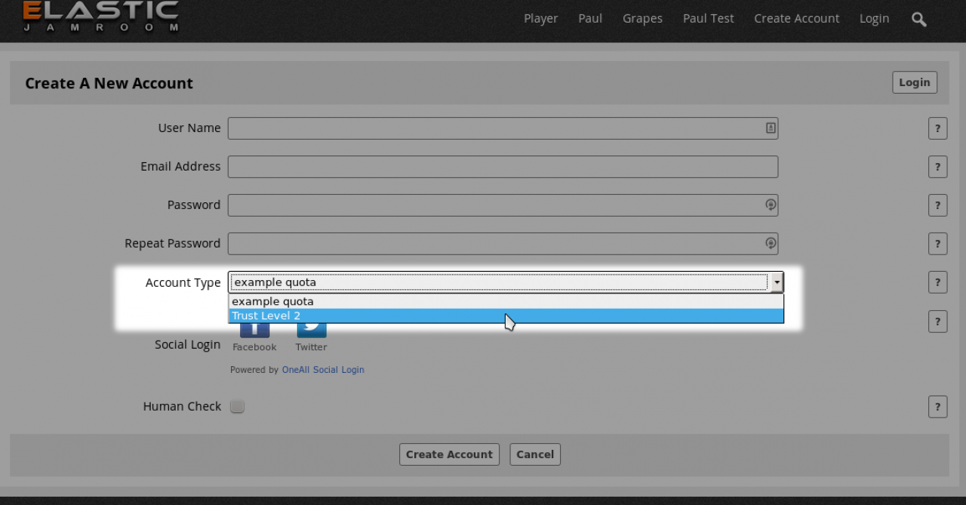The image size is (966, 505).
Task: Click the contact icon in User Name field
Action: 770,128
